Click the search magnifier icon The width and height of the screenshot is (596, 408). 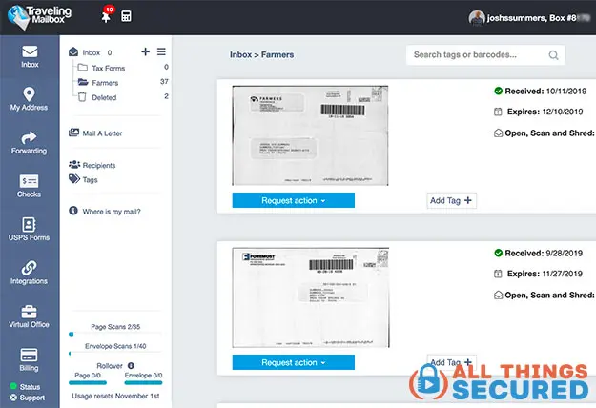(553, 55)
